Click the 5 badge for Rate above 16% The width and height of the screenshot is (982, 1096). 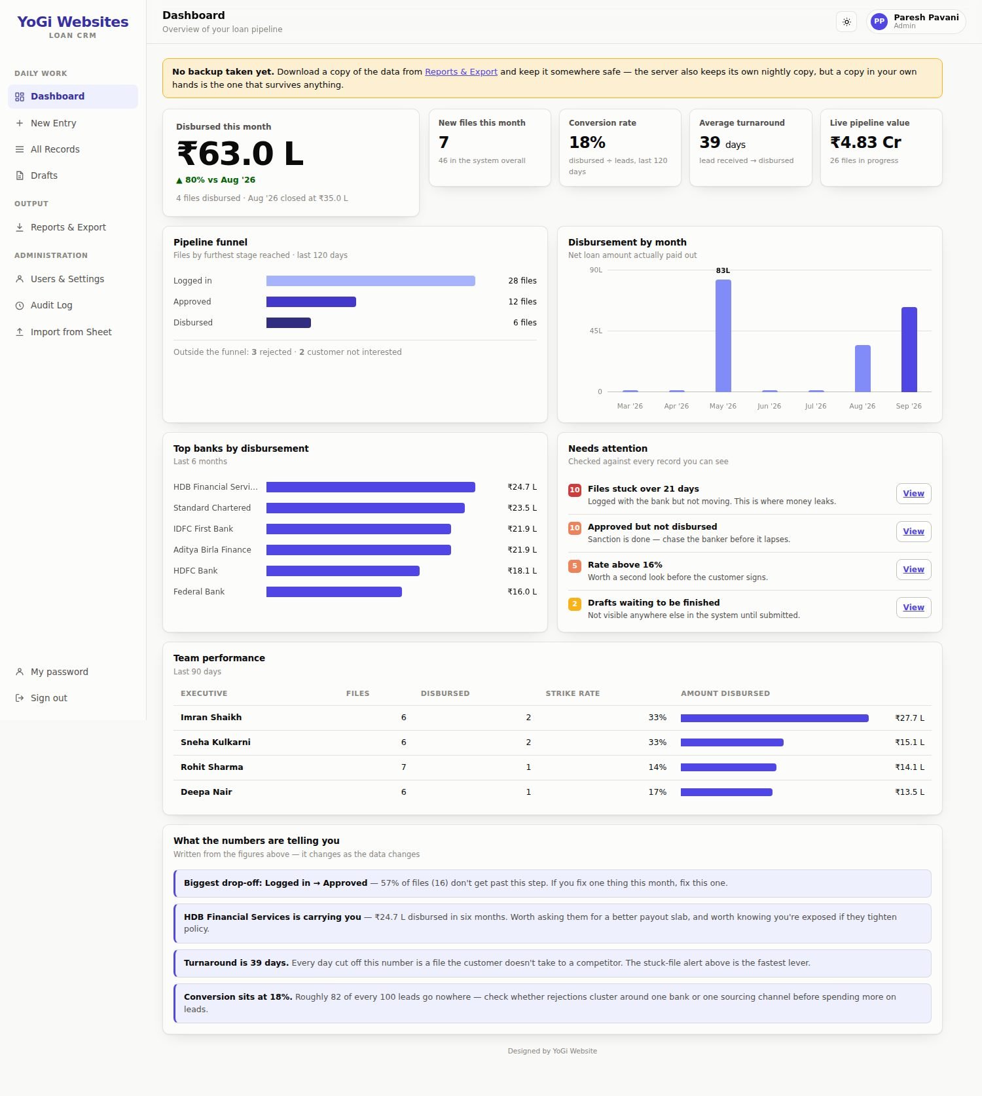click(x=575, y=566)
